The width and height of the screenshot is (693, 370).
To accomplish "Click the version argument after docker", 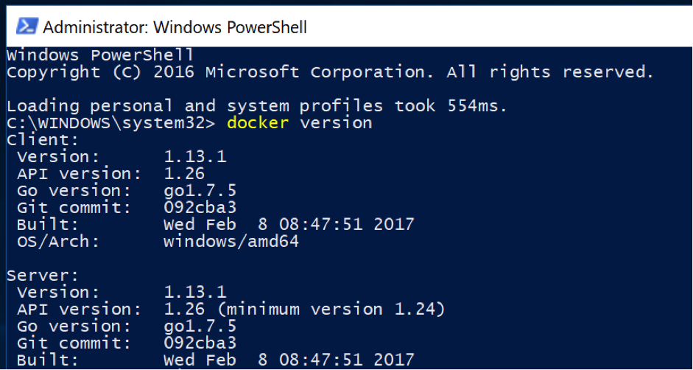I will [336, 122].
